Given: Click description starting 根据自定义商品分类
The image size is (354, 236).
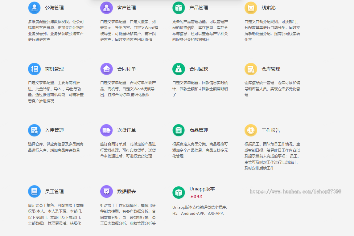Looking at the screenshot, I should click(x=200, y=150).
